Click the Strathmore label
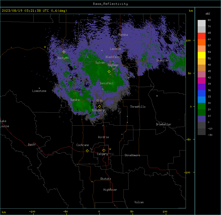This screenshot has height=215, width=221. tap(132, 155)
